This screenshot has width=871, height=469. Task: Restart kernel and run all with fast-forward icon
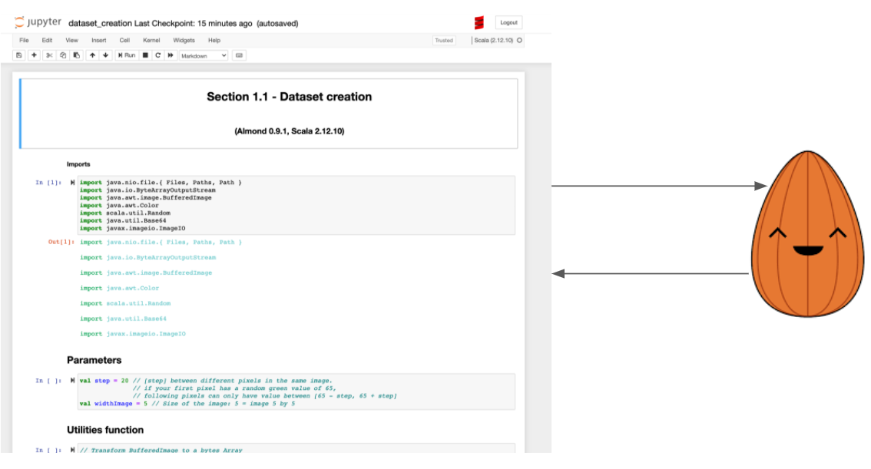pos(171,55)
